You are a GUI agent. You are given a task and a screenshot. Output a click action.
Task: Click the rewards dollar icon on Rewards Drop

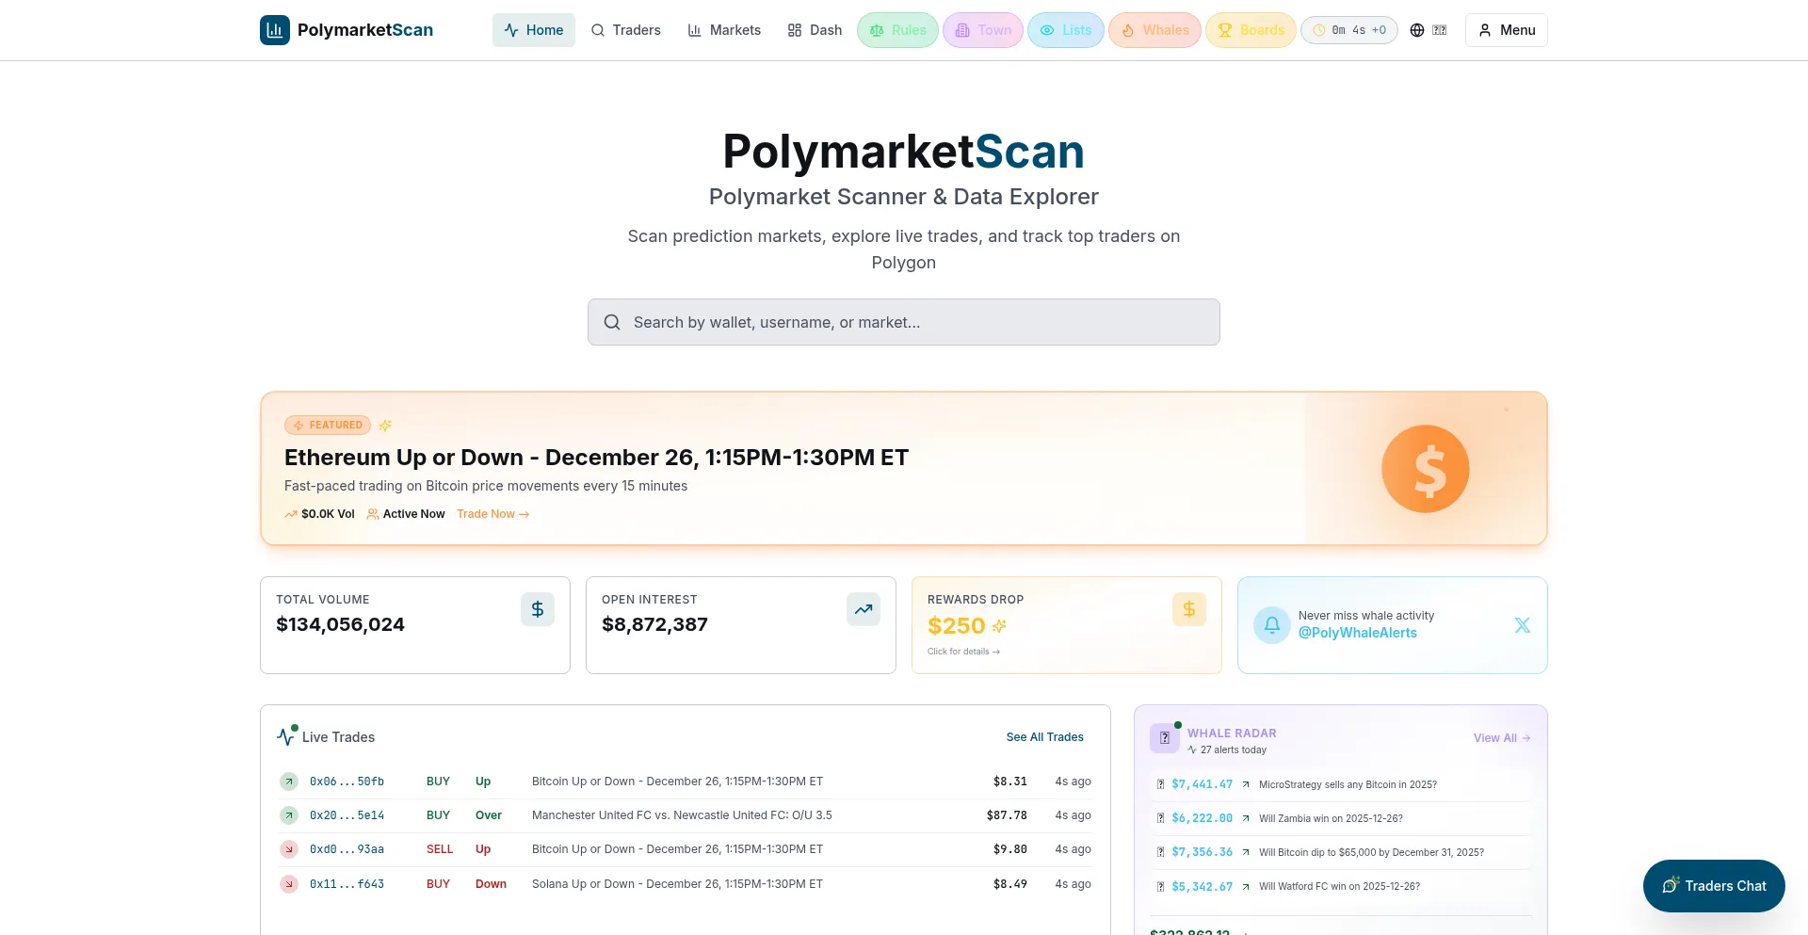pos(1189,609)
